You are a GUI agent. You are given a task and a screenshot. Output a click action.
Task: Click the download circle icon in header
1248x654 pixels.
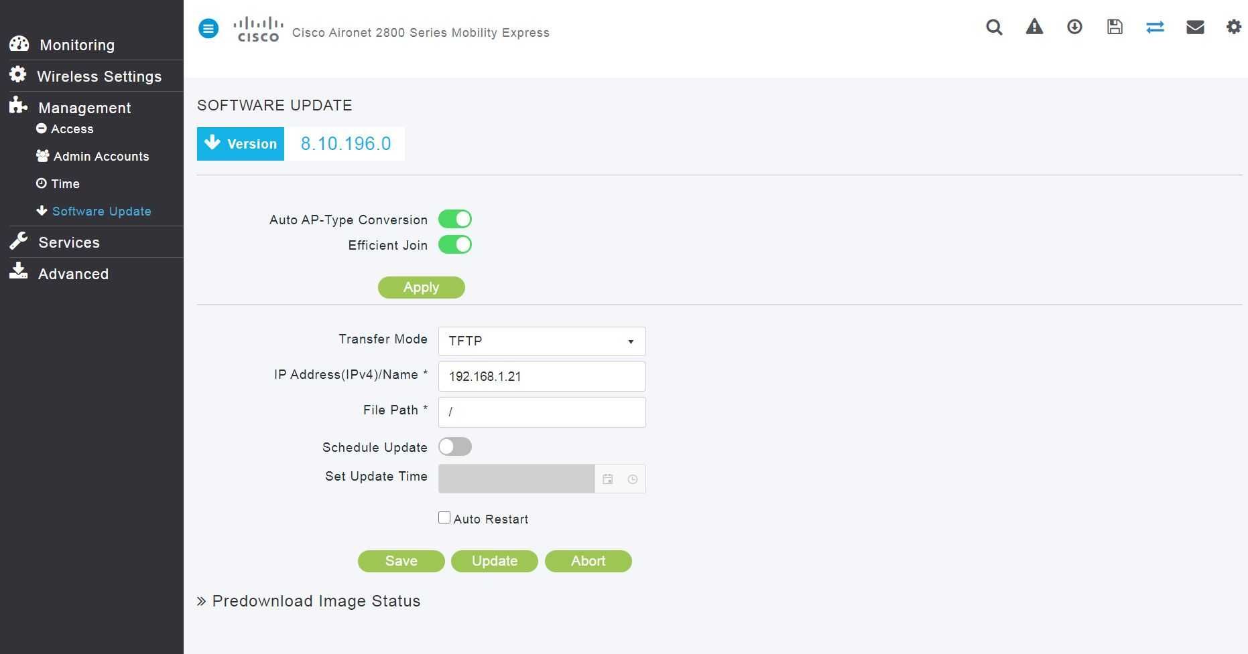pyautogui.click(x=1074, y=27)
